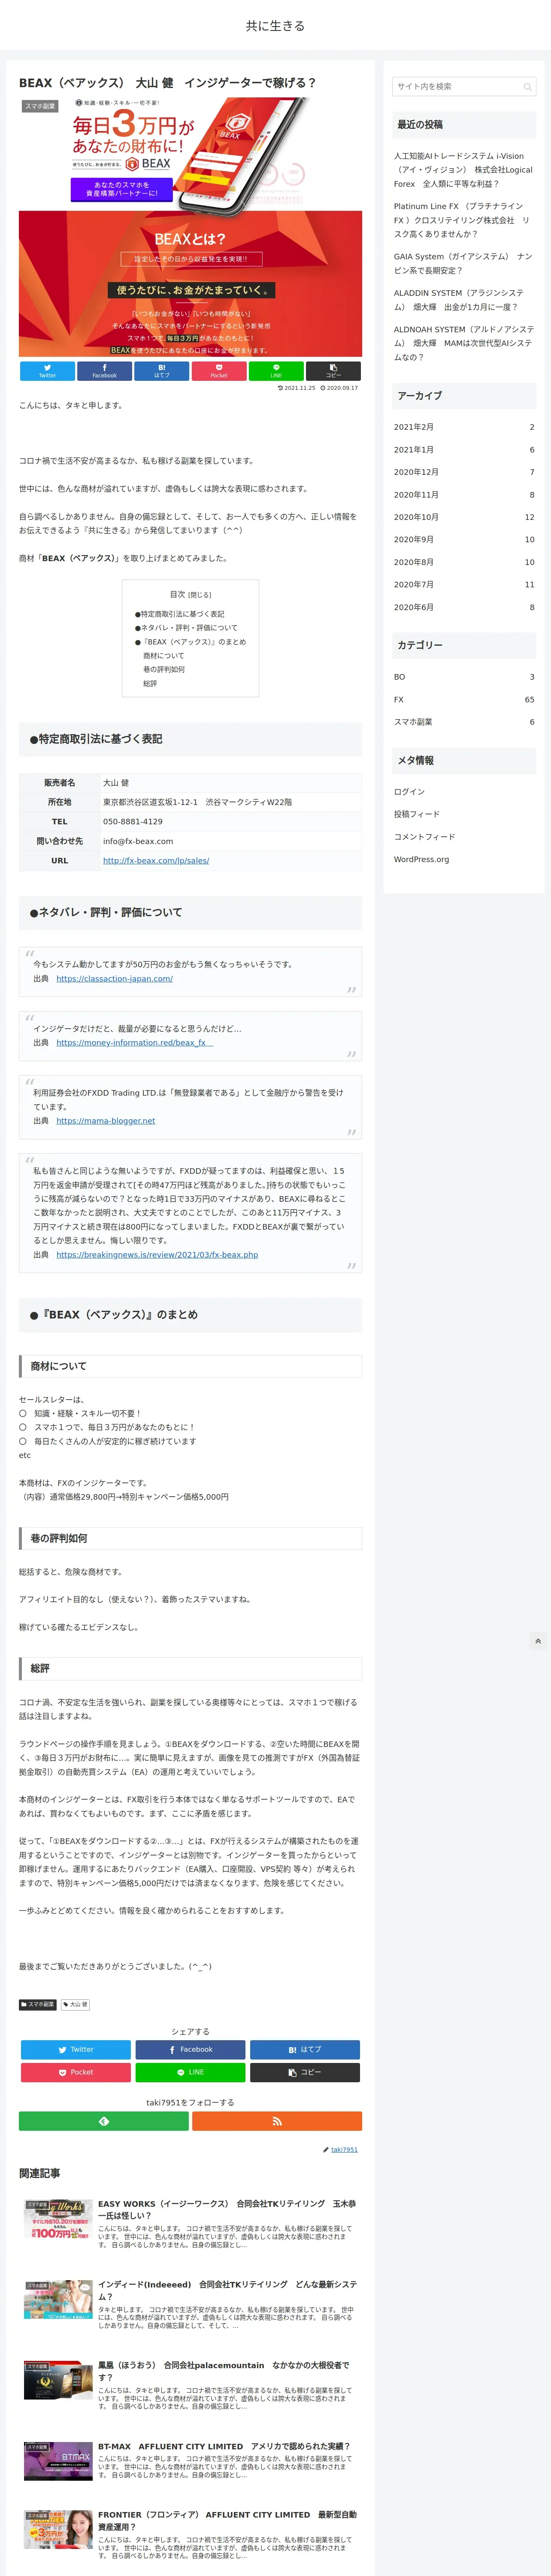Open the 投稿フィード link
Screen dimensions: 551x2576
417,814
